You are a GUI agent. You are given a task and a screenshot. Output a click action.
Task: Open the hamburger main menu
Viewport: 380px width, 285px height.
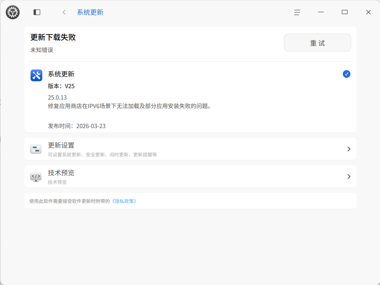click(x=297, y=12)
